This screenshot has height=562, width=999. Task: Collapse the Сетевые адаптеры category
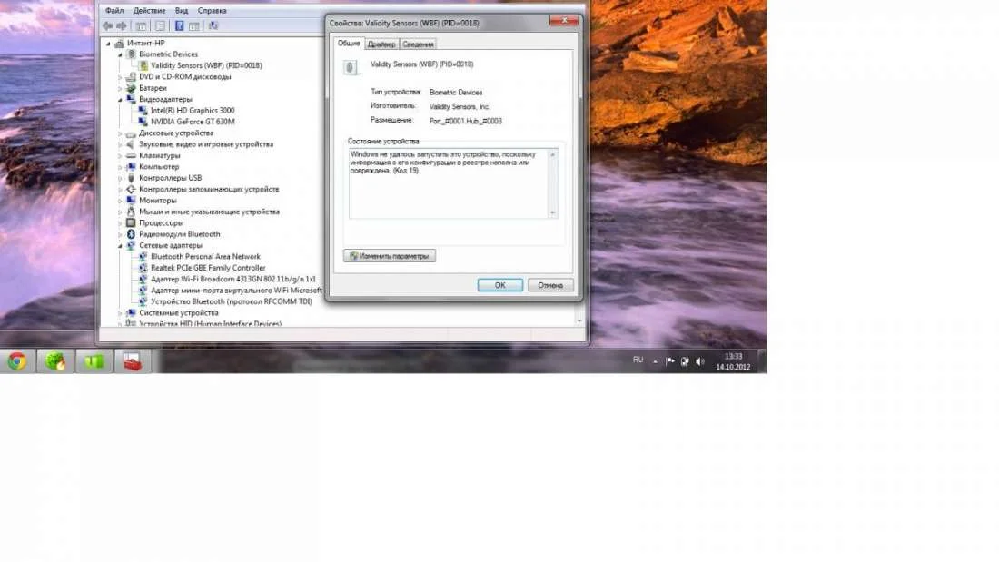click(x=120, y=246)
